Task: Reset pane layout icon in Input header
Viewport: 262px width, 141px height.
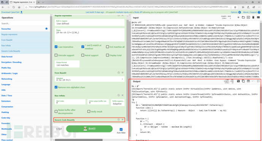Action: tap(258, 17)
